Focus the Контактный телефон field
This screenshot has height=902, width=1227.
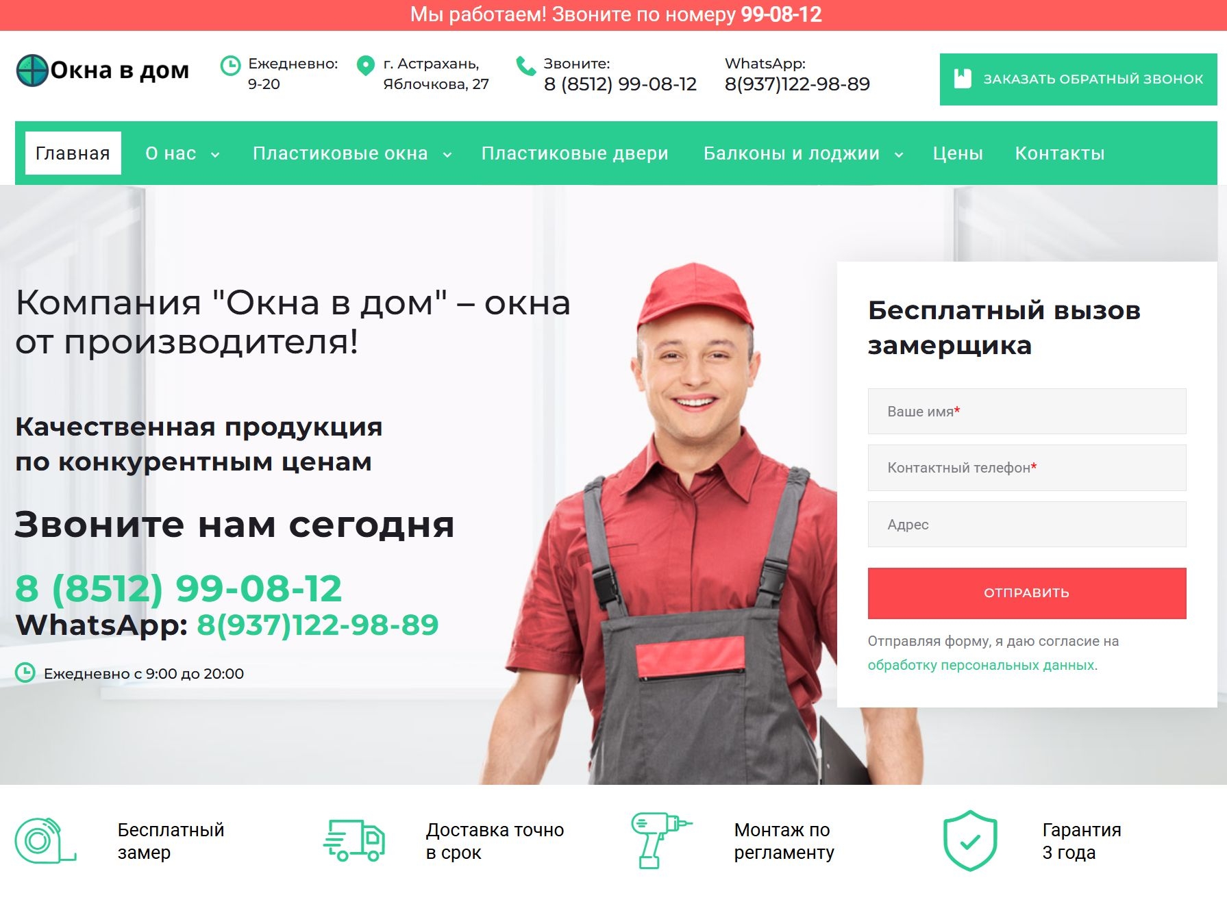[1027, 468]
